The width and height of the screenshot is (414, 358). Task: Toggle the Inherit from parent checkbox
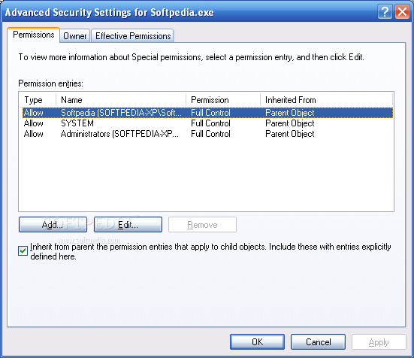(x=23, y=250)
